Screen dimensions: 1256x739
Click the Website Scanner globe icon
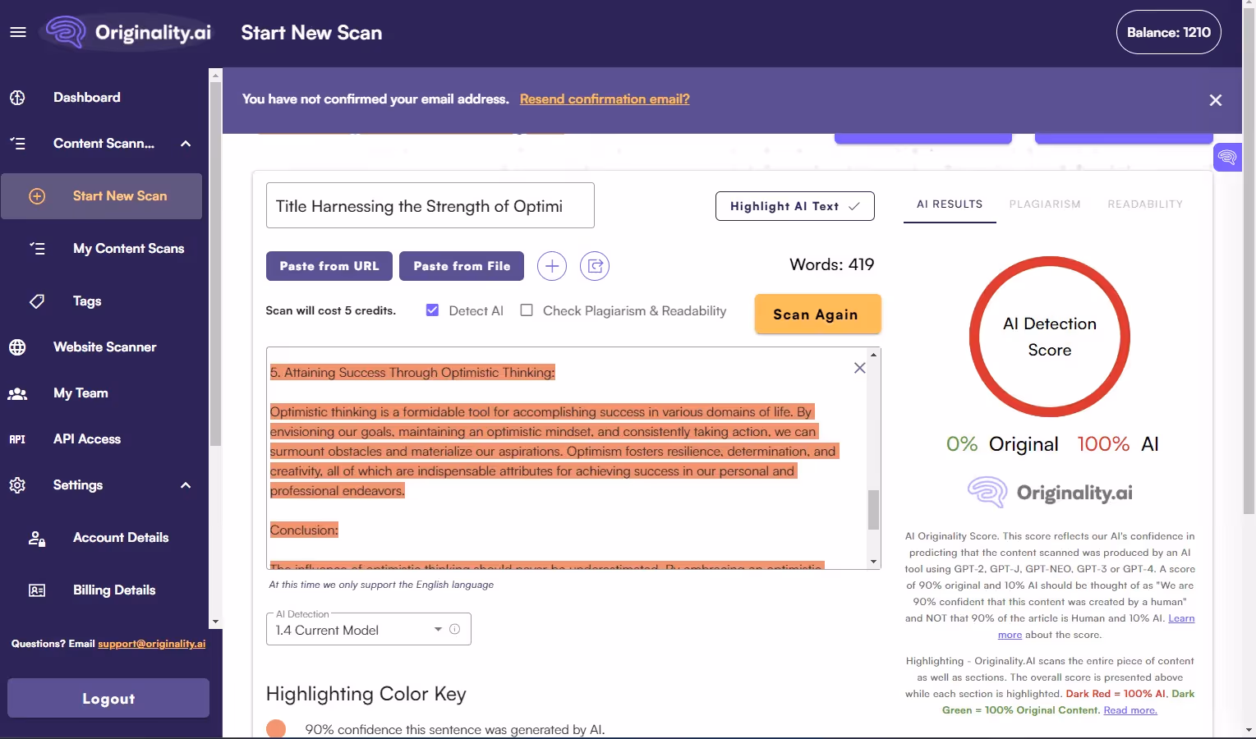click(17, 347)
